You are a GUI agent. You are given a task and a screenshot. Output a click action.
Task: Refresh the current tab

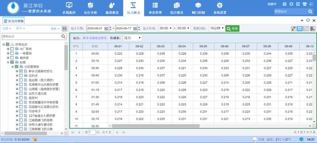[x=308, y=20]
